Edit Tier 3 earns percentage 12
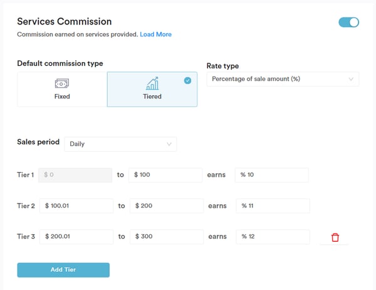Screen dimensions: 376x290 click(273, 237)
